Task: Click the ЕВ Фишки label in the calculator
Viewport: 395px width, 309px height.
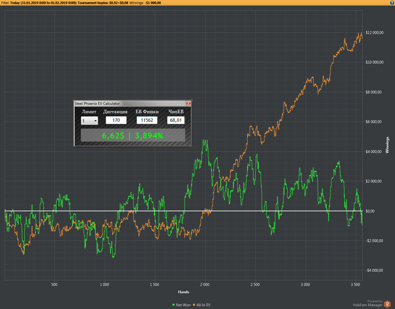Action: [x=147, y=112]
